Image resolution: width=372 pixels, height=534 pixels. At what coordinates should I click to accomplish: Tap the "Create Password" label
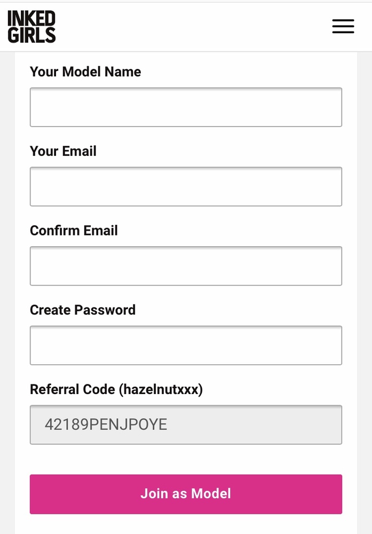83,310
